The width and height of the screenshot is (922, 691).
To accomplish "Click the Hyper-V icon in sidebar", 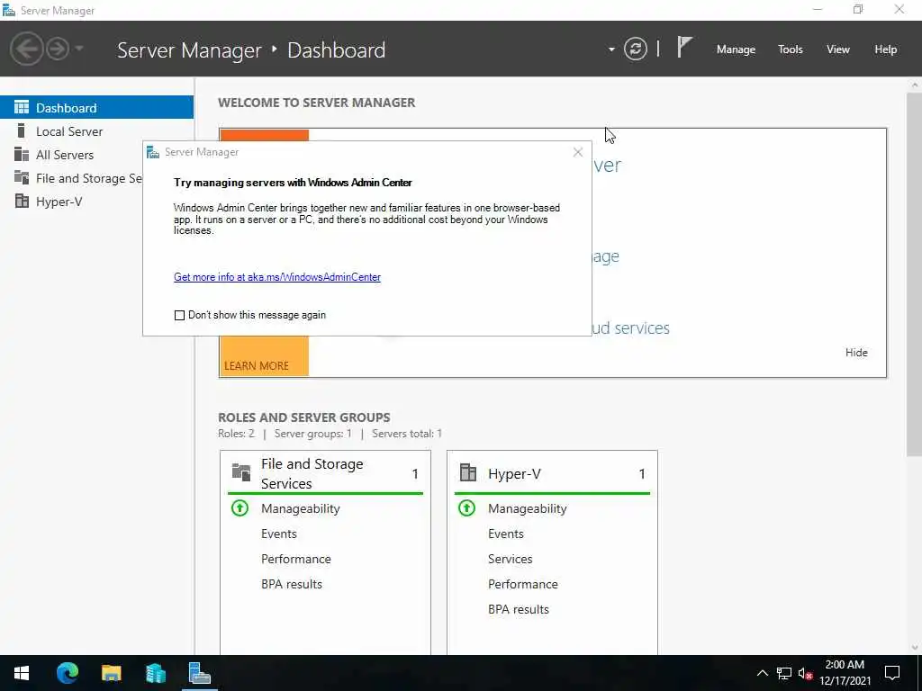I will (22, 201).
